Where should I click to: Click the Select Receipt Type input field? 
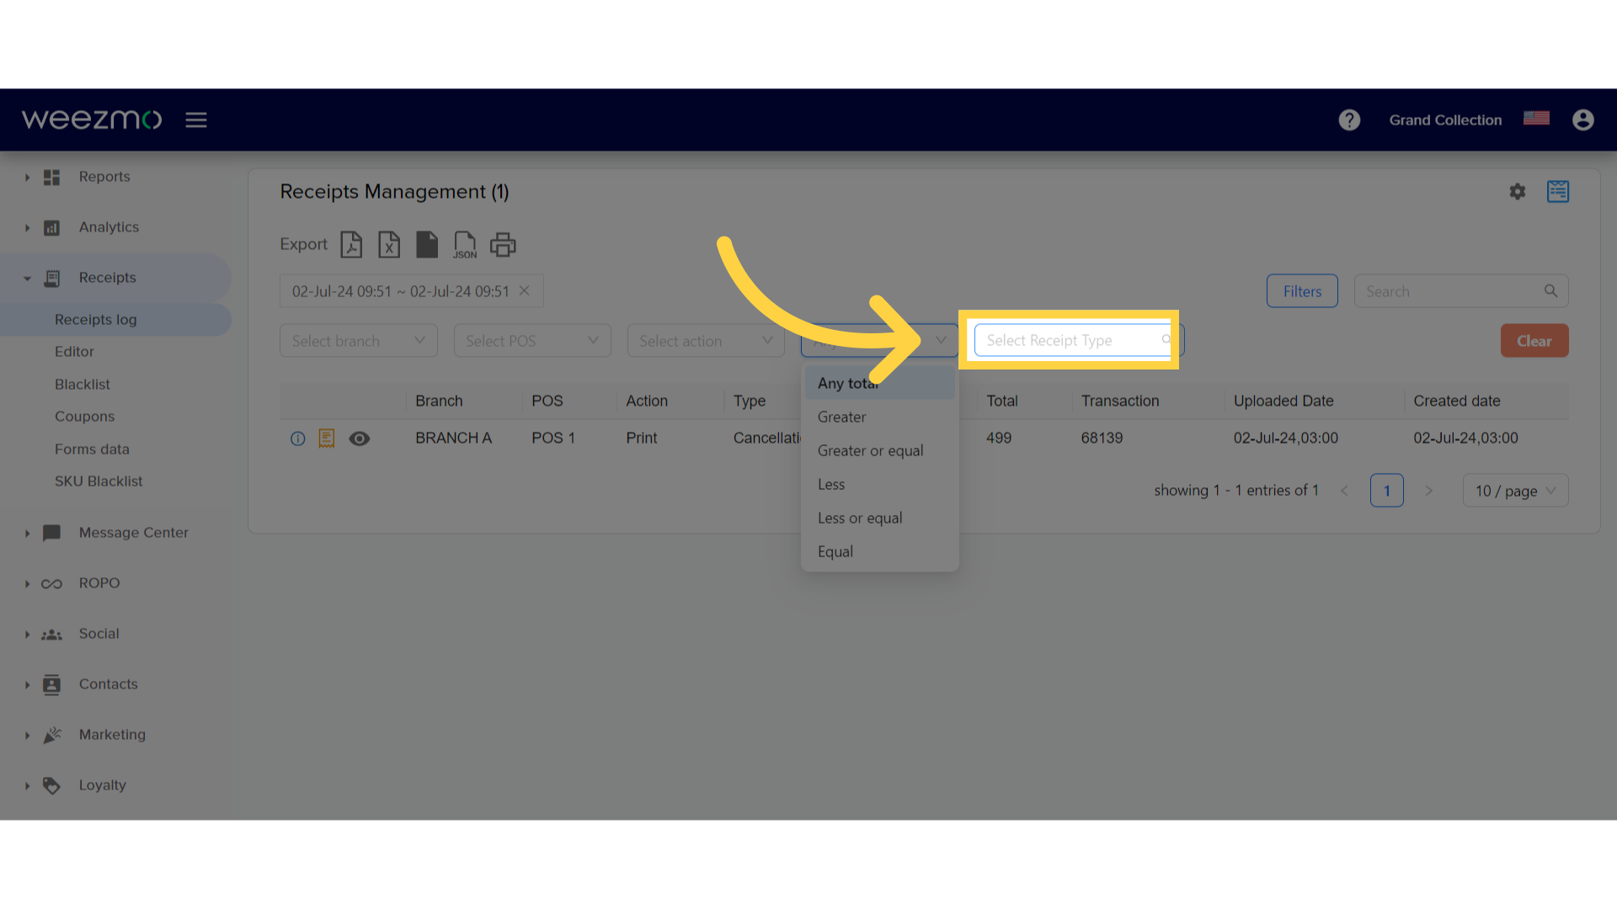click(1072, 341)
